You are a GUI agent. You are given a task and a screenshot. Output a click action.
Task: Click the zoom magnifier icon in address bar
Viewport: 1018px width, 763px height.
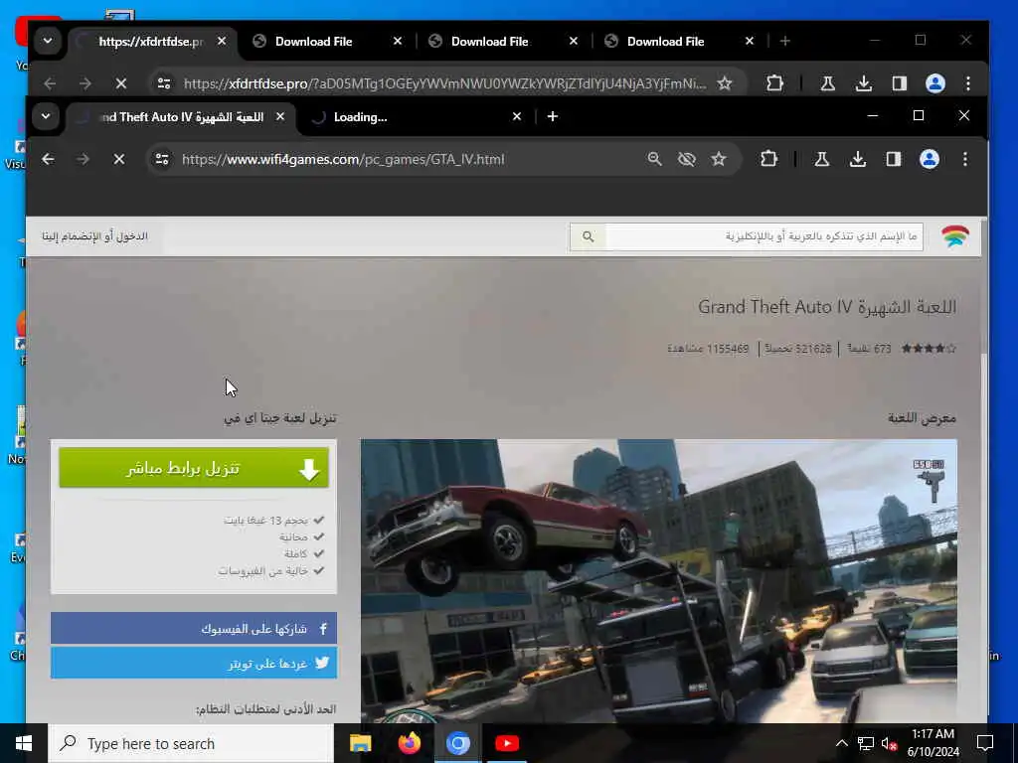[654, 159]
